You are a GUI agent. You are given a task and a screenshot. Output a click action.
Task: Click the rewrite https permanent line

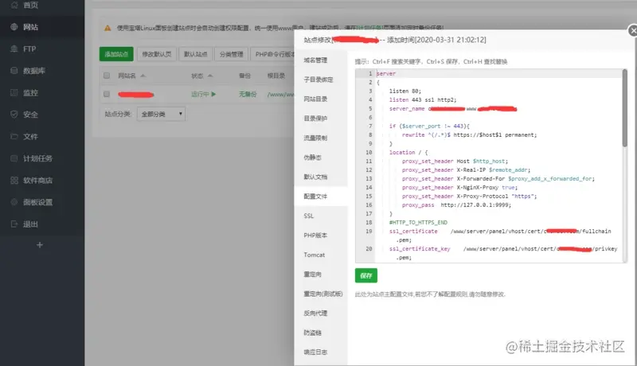tap(469, 134)
